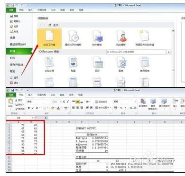
Task: Click Save (保存) in the backstage menu
Action: (14, 16)
